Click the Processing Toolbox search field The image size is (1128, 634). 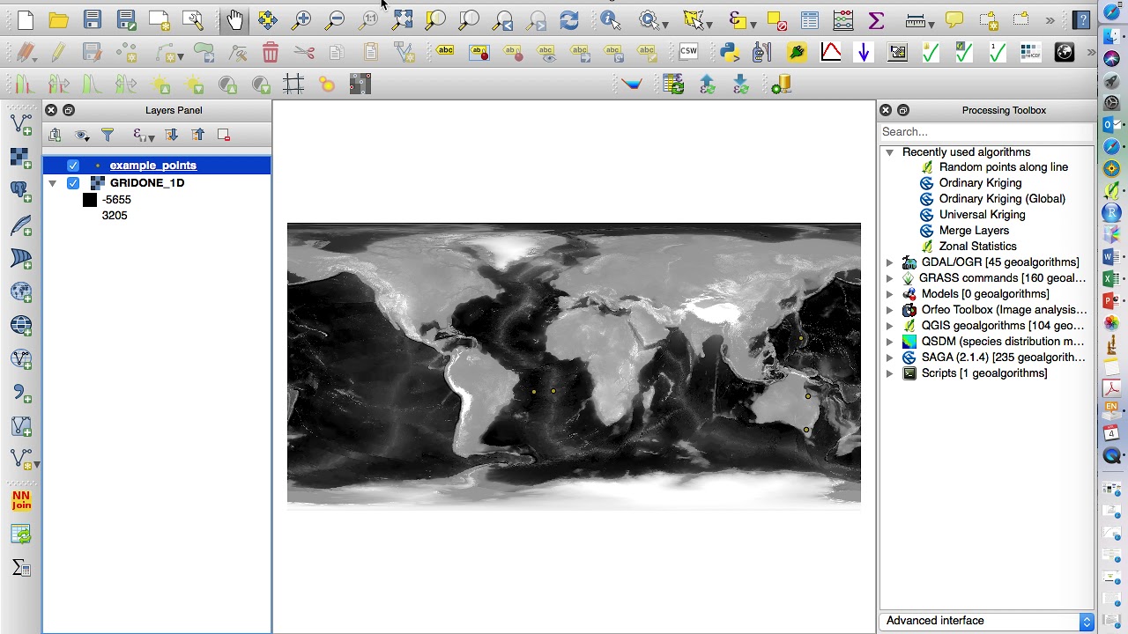tap(986, 132)
